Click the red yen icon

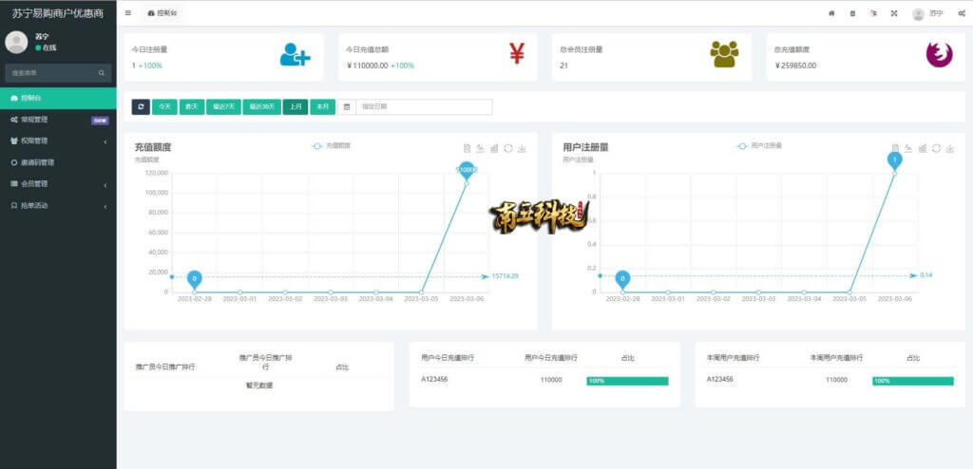pyautogui.click(x=517, y=53)
